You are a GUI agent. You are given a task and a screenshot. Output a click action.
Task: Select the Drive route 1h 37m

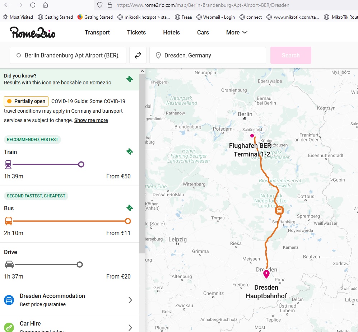(x=70, y=264)
